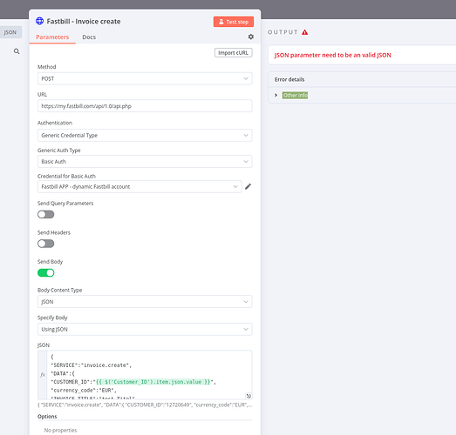This screenshot has height=435, width=456.
Task: Click the search magnifier icon
Action: [17, 51]
